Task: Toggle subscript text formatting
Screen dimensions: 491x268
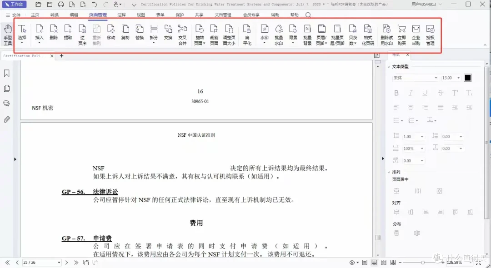Action: pyautogui.click(x=469, y=93)
